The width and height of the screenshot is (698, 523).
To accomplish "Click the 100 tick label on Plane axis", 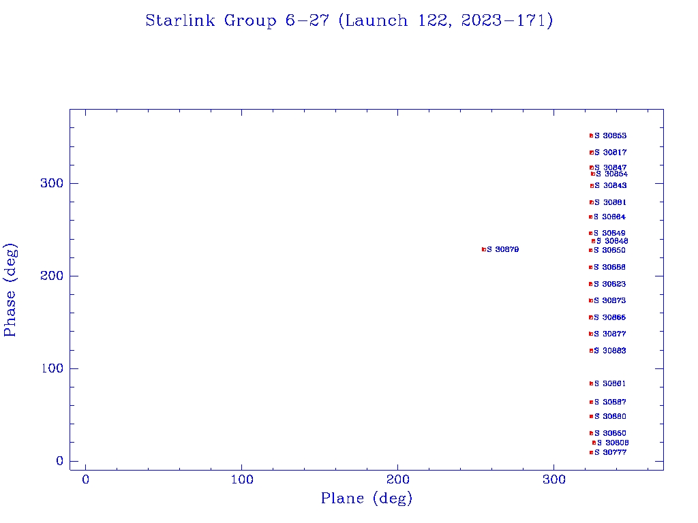I will coord(242,479).
